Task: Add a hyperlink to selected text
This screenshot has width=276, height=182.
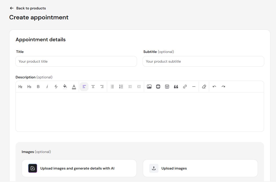Action: click(185, 87)
